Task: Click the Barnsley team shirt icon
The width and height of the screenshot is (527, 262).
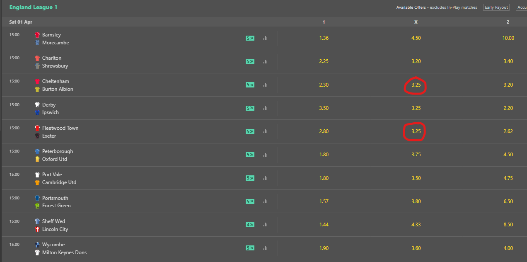Action: (x=37, y=35)
